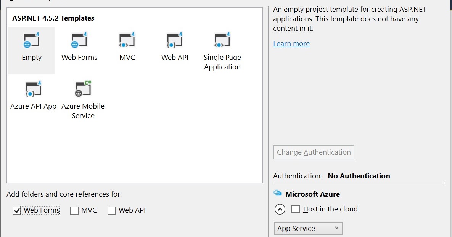The height and width of the screenshot is (237, 452).
Task: Pick the Azure Mobile Service icon
Action: tap(83, 89)
